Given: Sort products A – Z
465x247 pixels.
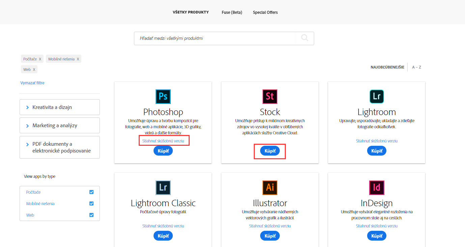Looking at the screenshot, I should [417, 67].
